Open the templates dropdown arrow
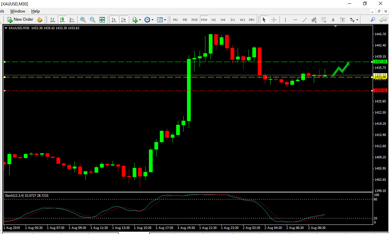The width and height of the screenshot is (389, 234). 165,20
